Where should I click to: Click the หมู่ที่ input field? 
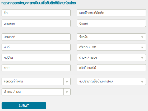tap(36, 47)
